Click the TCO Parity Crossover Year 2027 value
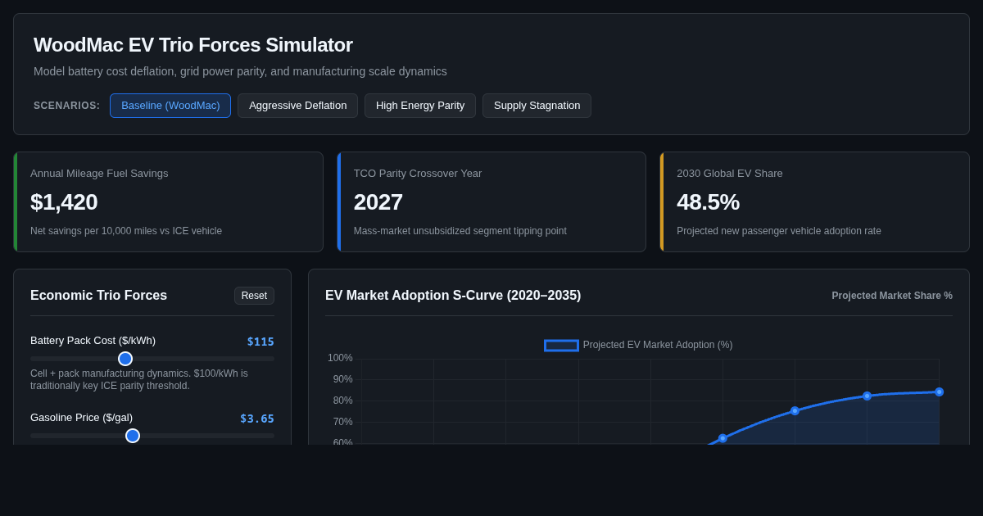 pos(378,202)
